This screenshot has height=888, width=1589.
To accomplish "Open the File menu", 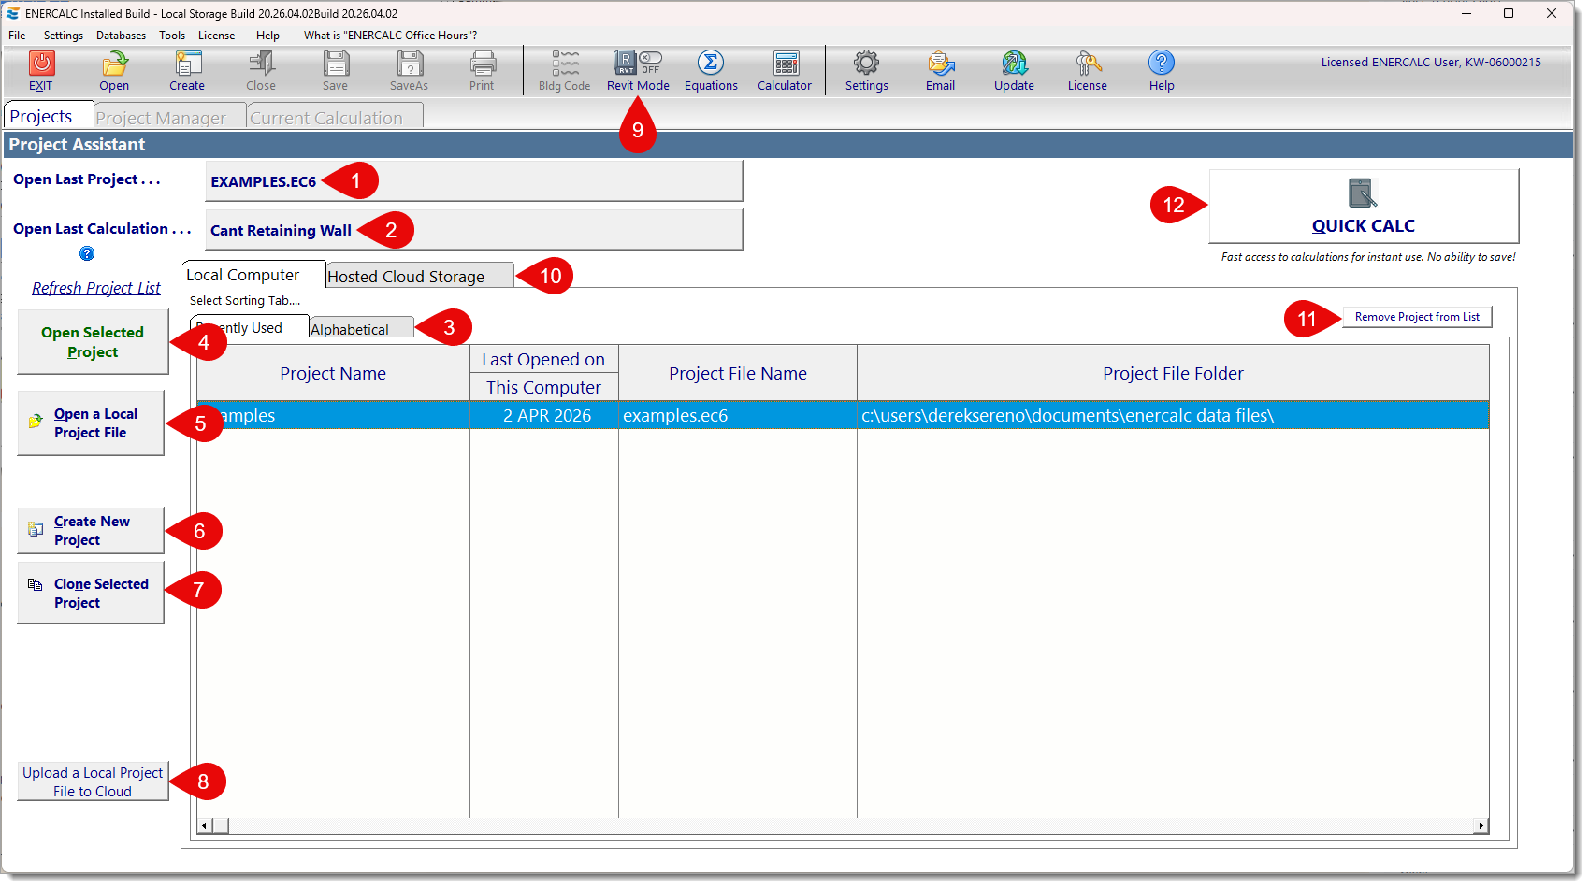I will [x=17, y=36].
